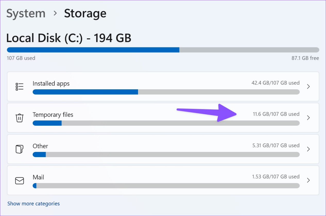Go back to System breadcrumb

pyautogui.click(x=26, y=13)
